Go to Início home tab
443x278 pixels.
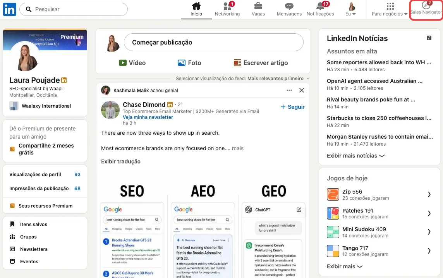(196, 9)
